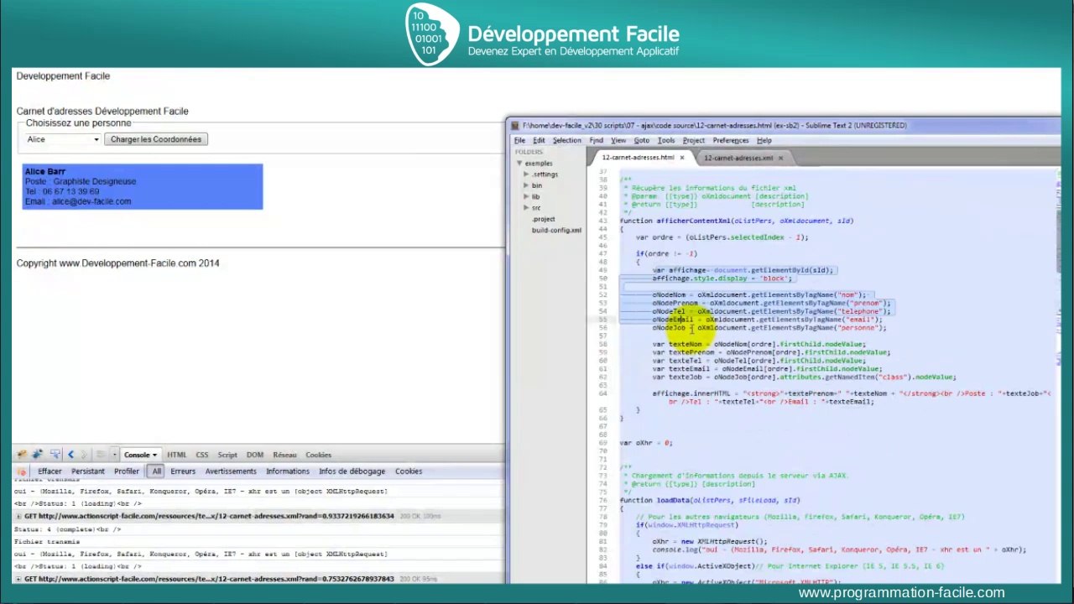Open the View menu
The image size is (1074, 604).
click(618, 141)
